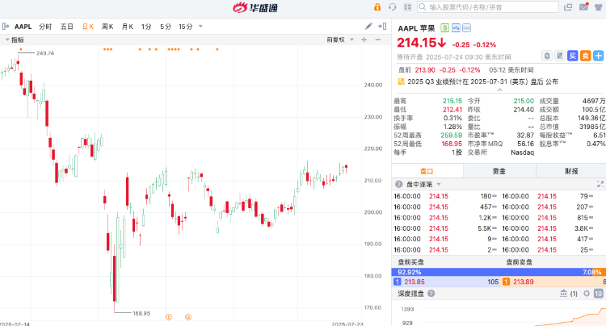Click the green S badge beside AAPL
606x326 pixels.
(x=445, y=27)
